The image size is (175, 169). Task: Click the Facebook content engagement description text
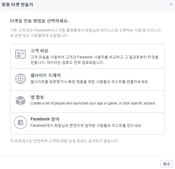pos(86,125)
